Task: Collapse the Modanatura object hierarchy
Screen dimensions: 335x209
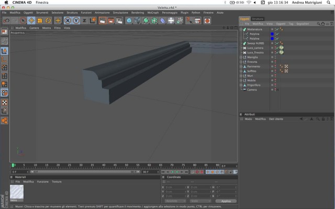Action: (x=241, y=29)
